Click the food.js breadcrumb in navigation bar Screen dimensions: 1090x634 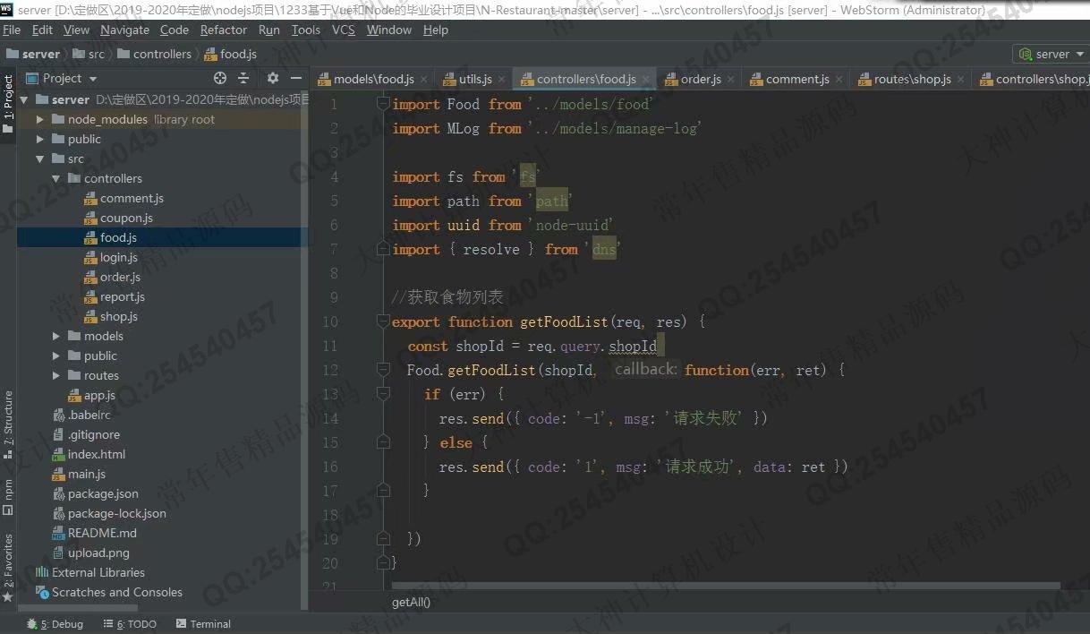click(231, 54)
